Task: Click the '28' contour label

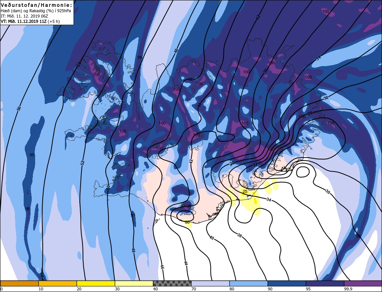Action: (310, 114)
